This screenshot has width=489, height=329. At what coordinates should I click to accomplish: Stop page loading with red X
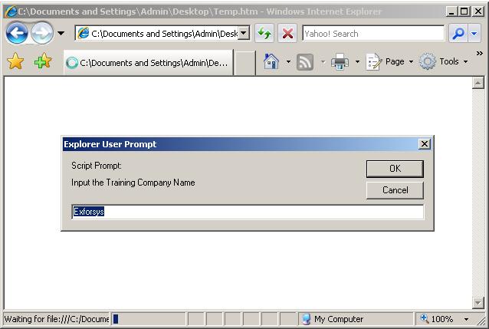point(287,34)
